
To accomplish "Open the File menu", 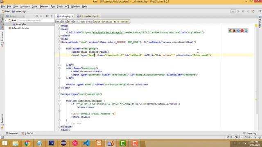I will coord(3,7).
